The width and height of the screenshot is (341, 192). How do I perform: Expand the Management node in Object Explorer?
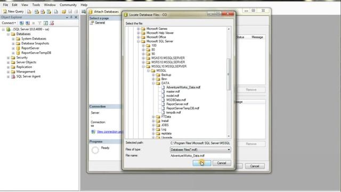pyautogui.click(x=9, y=72)
